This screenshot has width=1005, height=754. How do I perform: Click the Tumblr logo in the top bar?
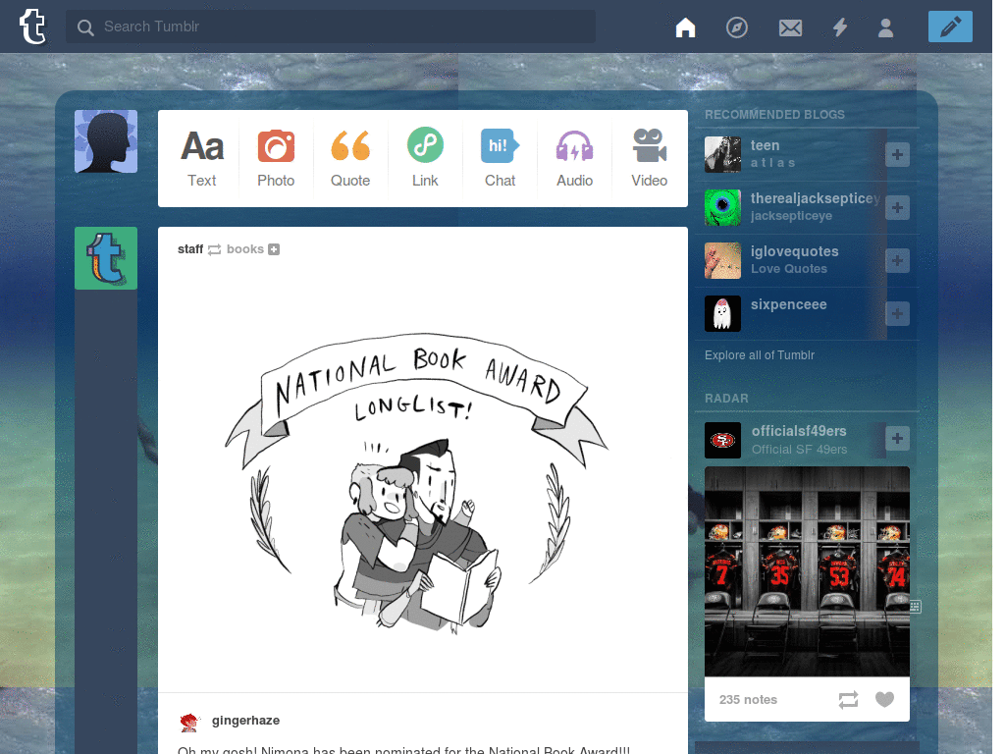pos(32,27)
